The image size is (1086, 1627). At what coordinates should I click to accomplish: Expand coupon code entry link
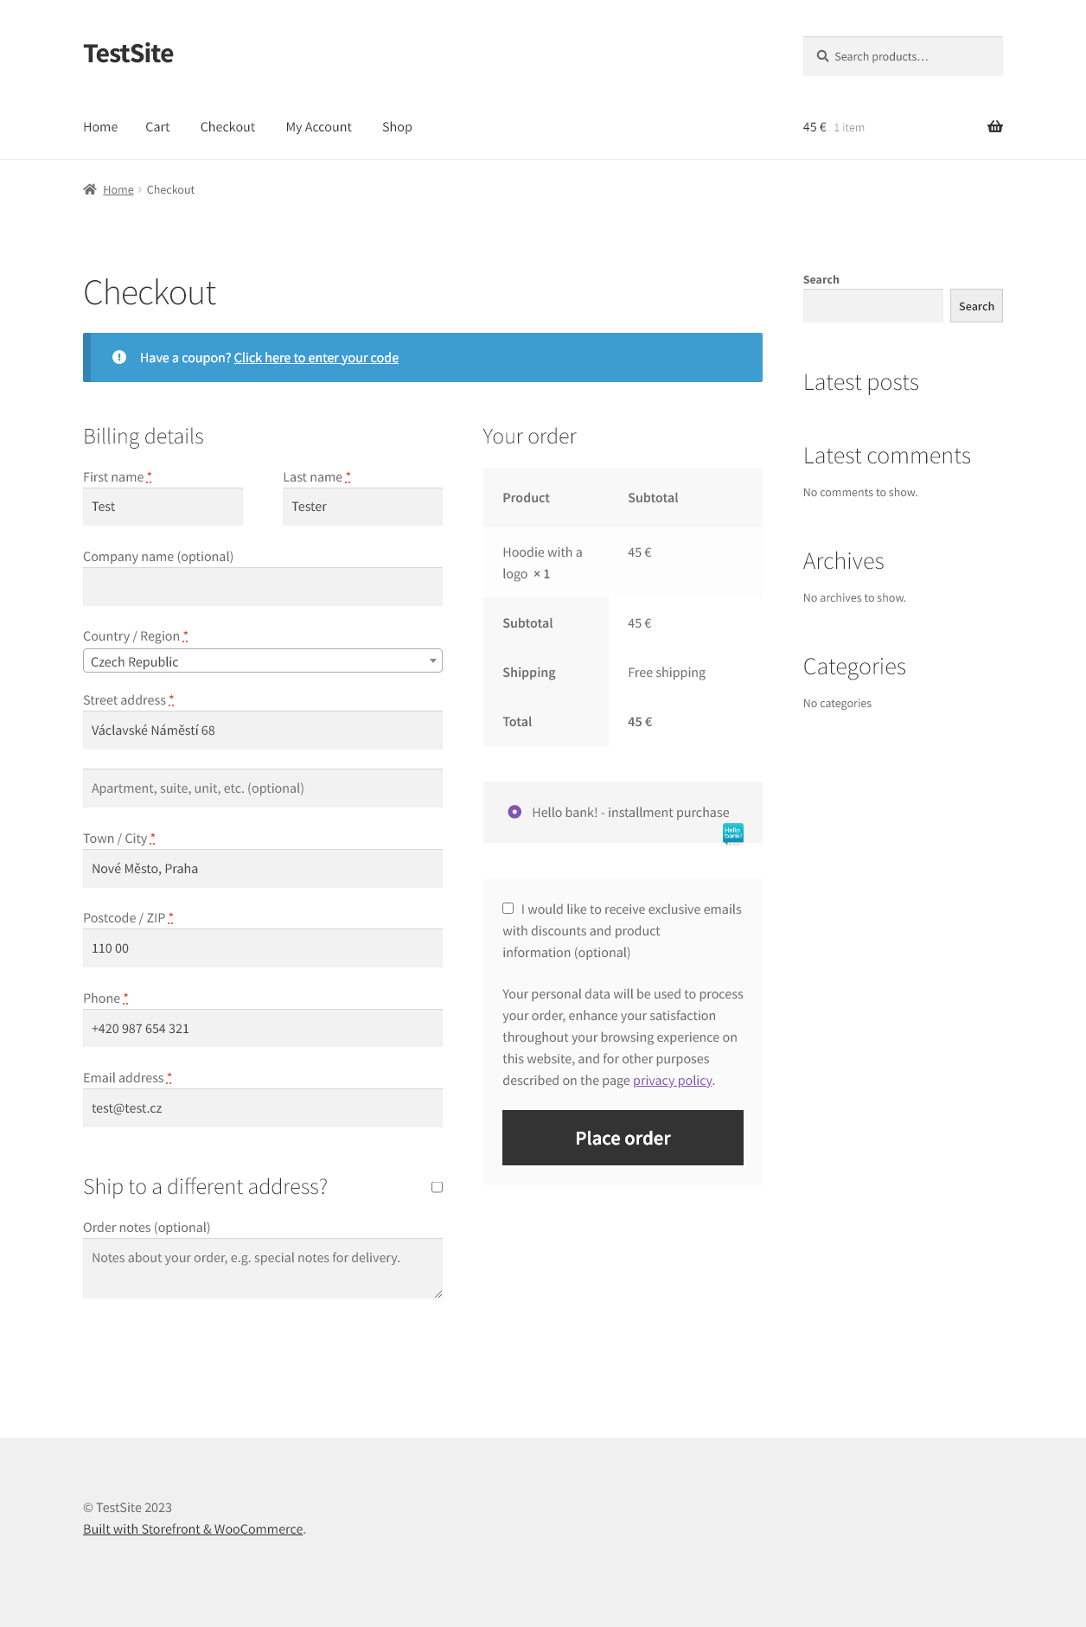pos(316,358)
